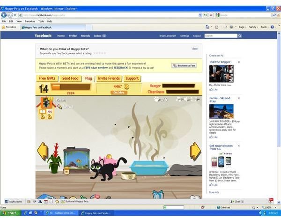Click the paw print pets counter icon

point(156,99)
